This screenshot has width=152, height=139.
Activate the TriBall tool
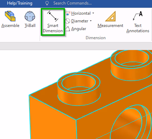point(30,19)
